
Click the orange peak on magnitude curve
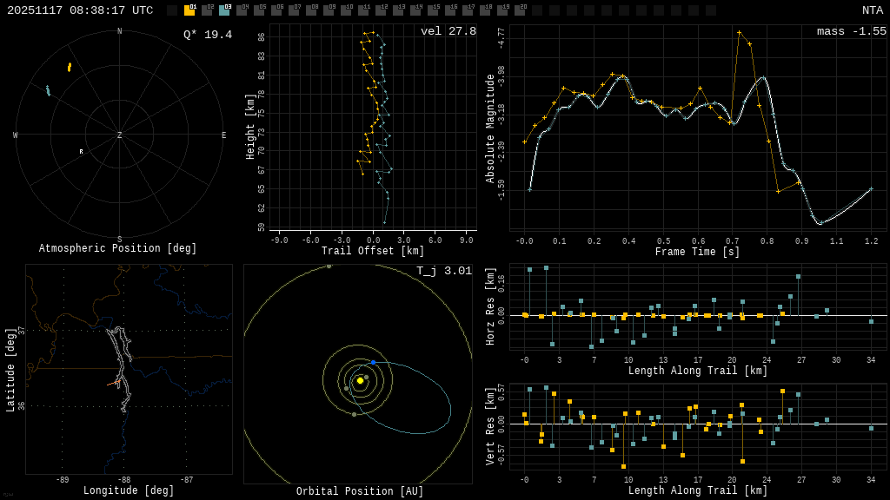click(x=739, y=33)
